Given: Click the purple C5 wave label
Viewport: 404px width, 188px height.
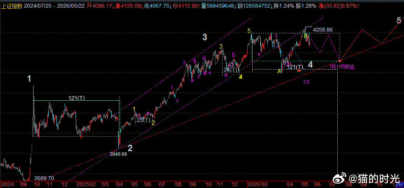Looking at the screenshot, I should [306, 82].
